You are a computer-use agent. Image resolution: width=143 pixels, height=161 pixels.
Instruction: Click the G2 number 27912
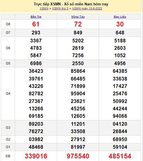[78, 139]
